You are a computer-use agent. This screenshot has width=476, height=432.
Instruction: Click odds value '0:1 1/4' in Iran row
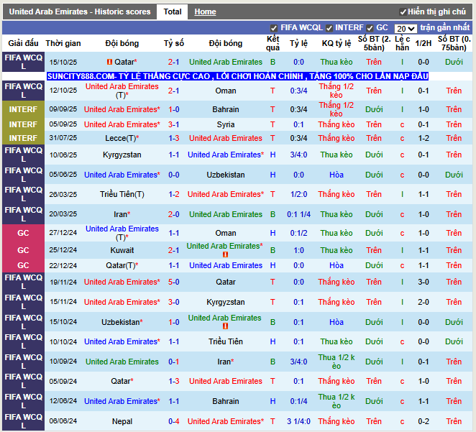coord(298,214)
